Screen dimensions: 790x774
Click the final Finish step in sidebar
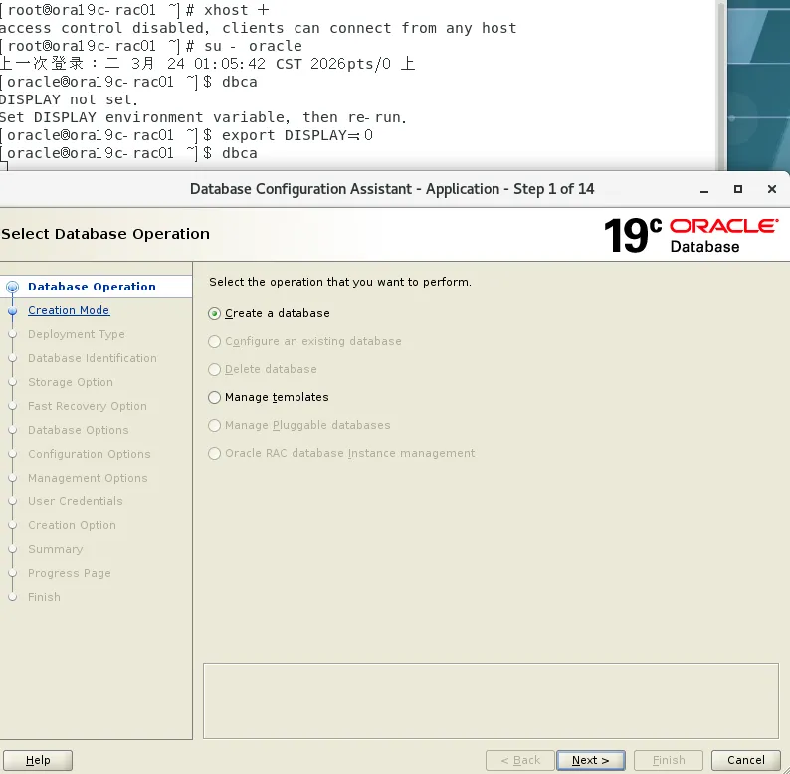44,597
